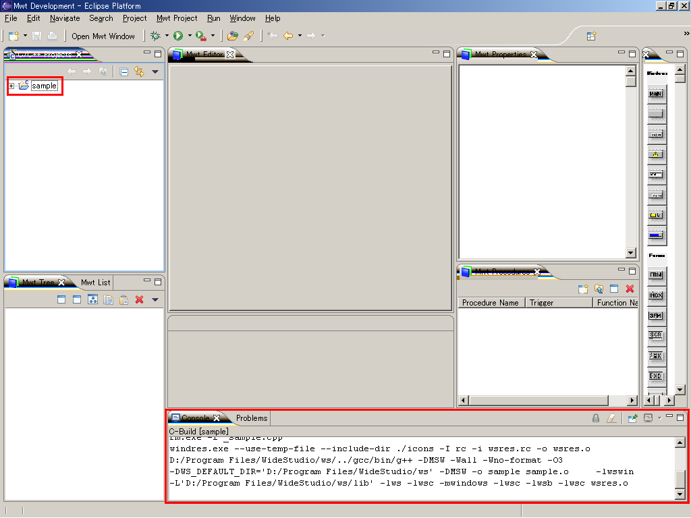Open the Run dropdown arrow
This screenshot has width=691, height=518.
pos(190,36)
